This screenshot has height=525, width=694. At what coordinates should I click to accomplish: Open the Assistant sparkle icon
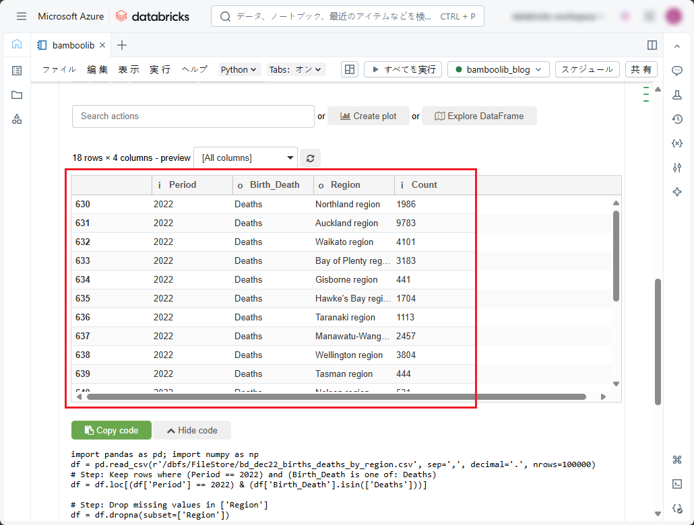(x=677, y=192)
